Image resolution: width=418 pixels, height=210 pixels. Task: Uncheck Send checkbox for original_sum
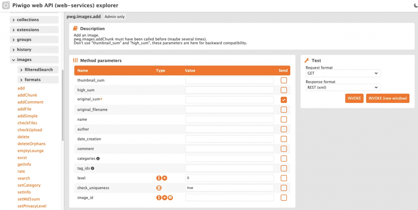coord(284,100)
